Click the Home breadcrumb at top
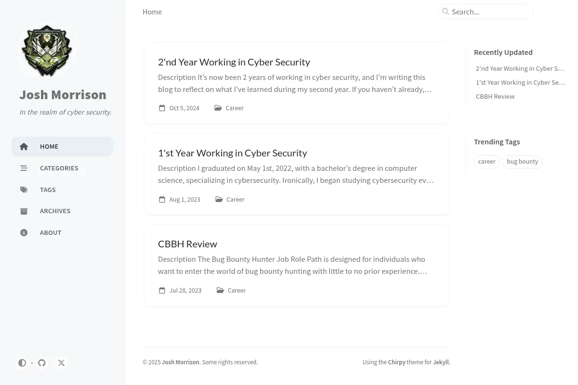This screenshot has height=385, width=578. 152,12
